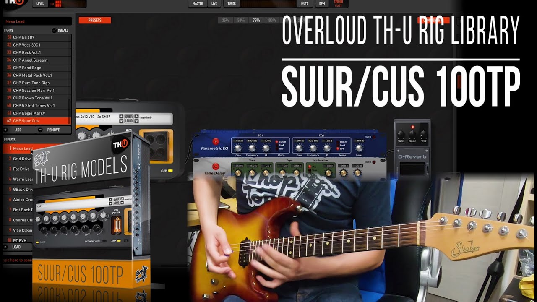Click the power icon on Tape Delay
537x302 pixels.
[216, 166]
